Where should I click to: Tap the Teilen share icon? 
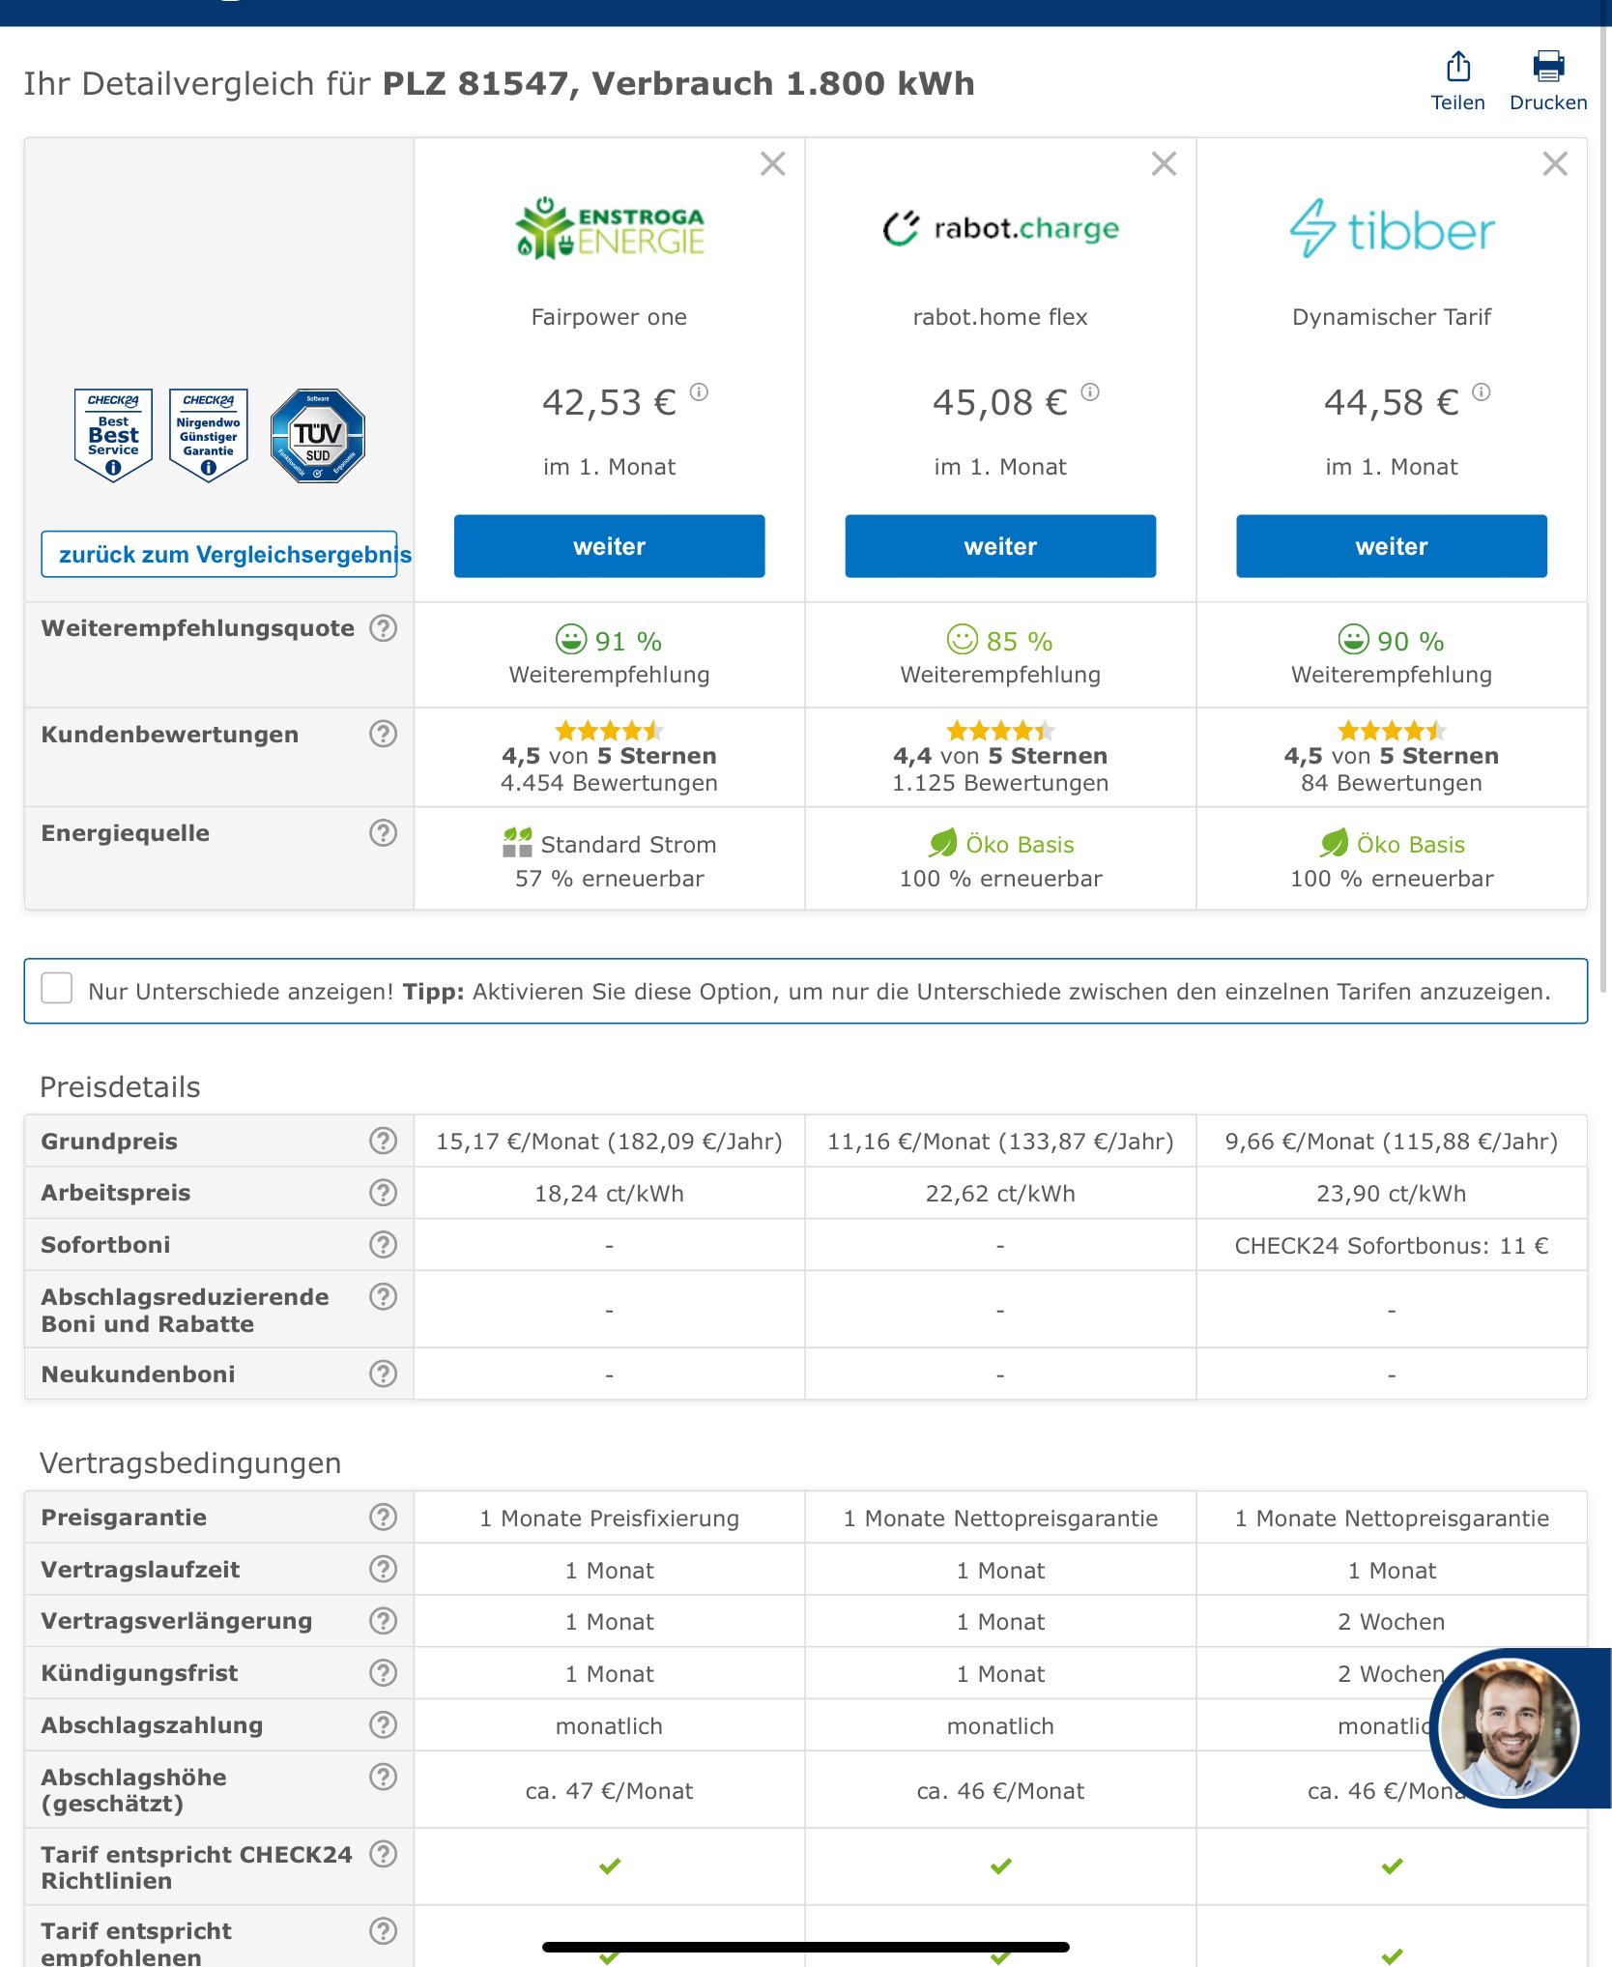coord(1457,68)
